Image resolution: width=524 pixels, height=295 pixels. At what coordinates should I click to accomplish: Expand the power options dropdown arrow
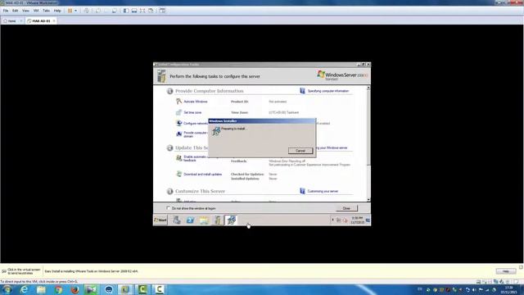(x=75, y=11)
